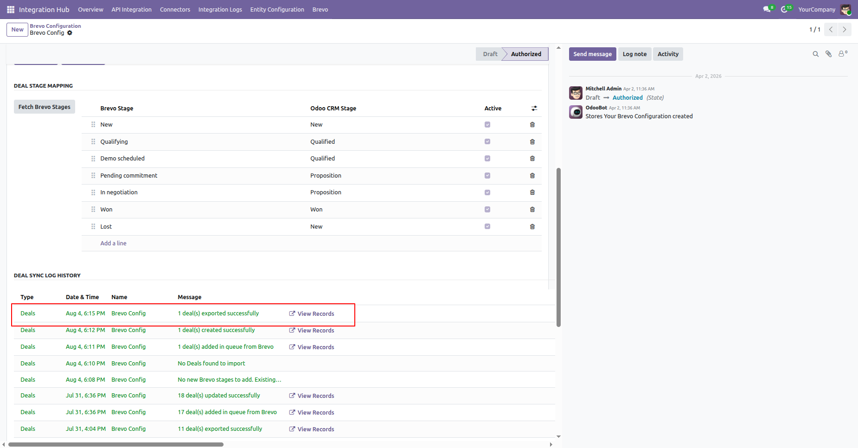Toggle Active checkbox for In negotiation stage

pos(487,192)
